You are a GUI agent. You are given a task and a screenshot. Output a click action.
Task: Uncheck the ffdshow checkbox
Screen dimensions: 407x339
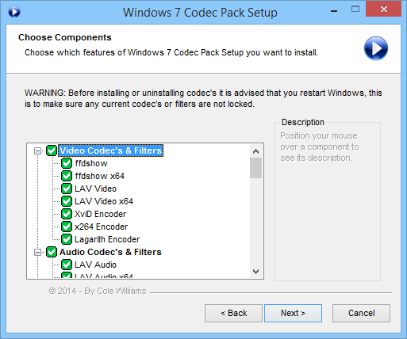click(67, 163)
